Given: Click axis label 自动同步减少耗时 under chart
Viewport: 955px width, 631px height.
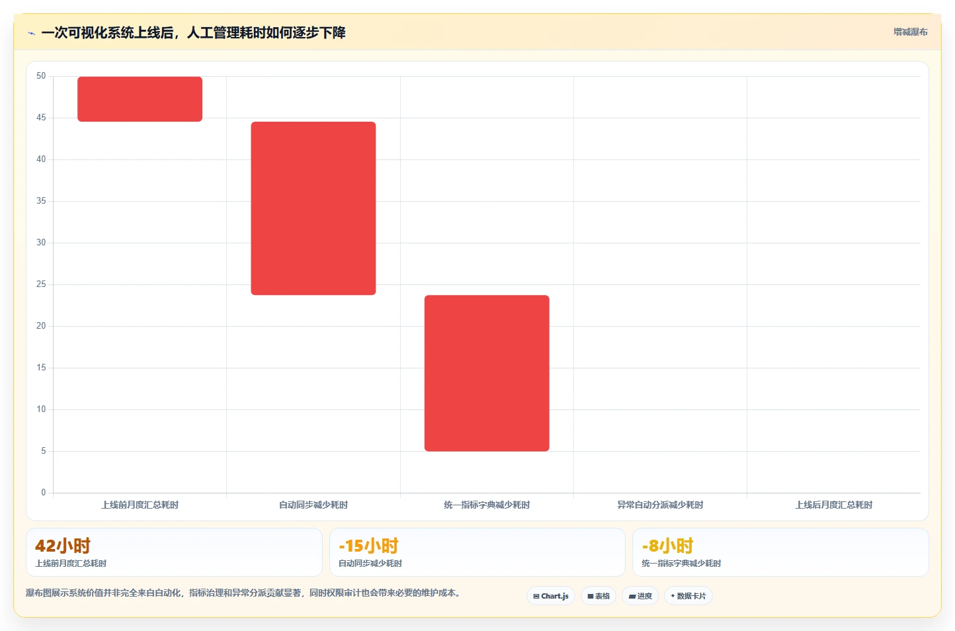Looking at the screenshot, I should point(313,505).
